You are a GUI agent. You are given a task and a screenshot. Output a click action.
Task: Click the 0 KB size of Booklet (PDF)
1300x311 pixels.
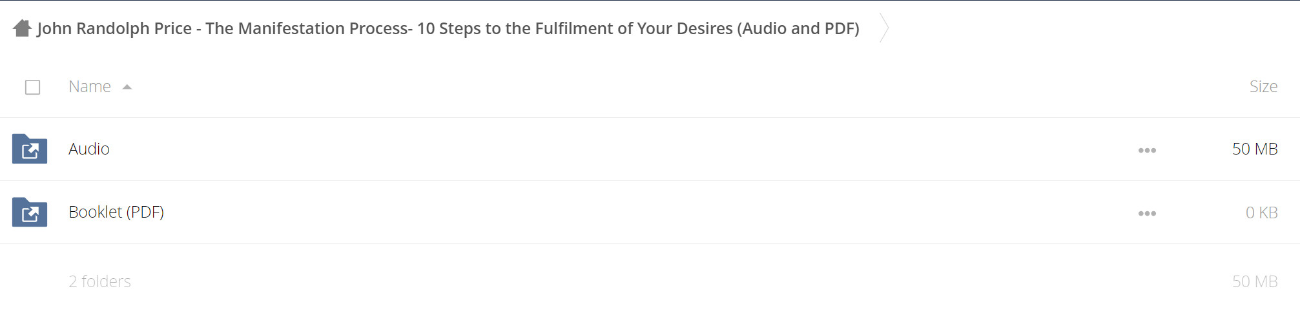pos(1261,212)
